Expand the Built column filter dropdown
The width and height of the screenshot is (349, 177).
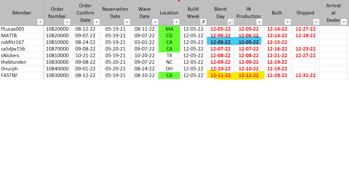287,22
